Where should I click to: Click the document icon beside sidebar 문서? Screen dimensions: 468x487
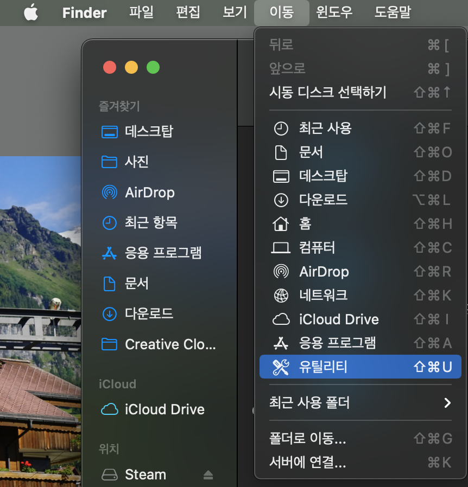(110, 284)
